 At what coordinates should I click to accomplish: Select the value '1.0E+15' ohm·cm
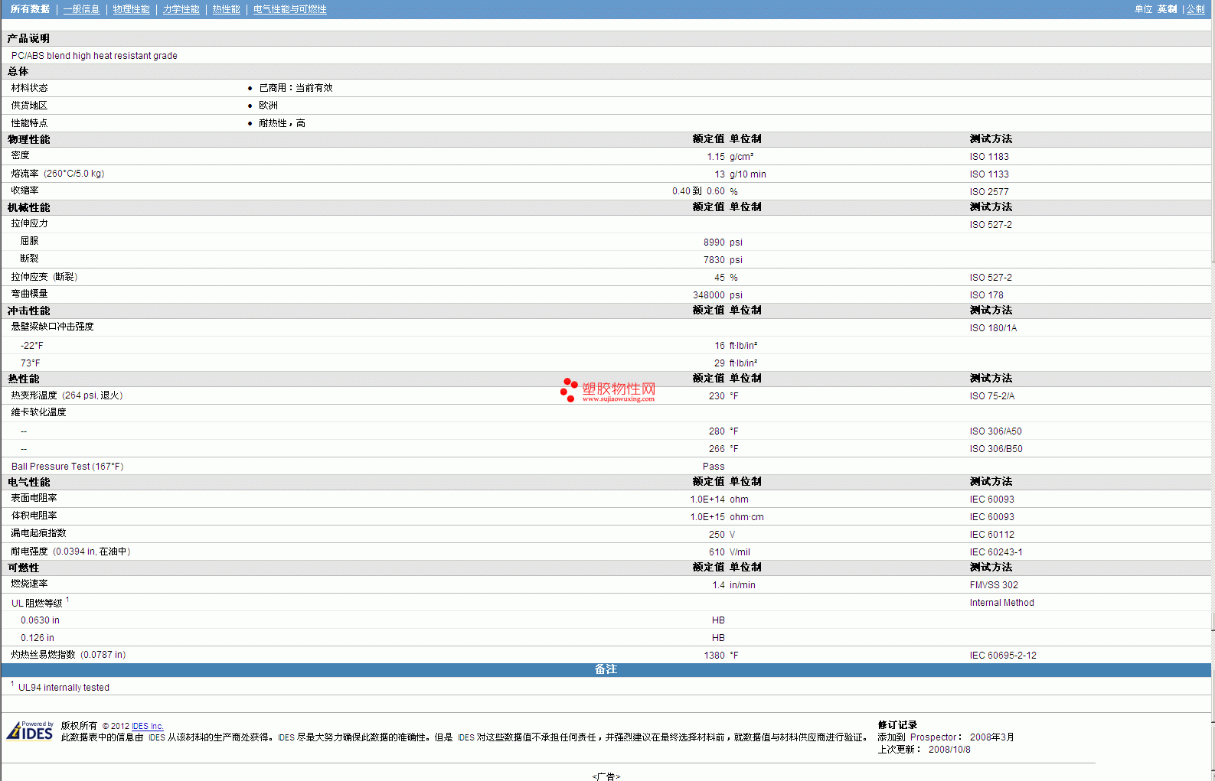coord(707,517)
